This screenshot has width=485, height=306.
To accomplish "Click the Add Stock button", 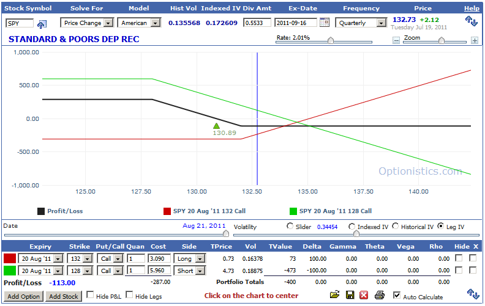I will (x=64, y=296).
